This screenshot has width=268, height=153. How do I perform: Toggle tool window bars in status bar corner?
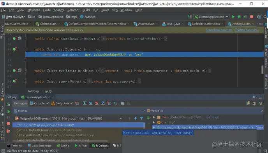[3, 151]
